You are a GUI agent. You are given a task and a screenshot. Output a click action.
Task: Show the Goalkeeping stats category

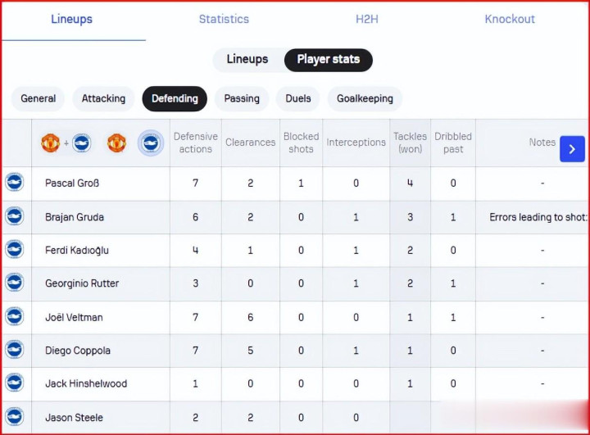pos(365,98)
